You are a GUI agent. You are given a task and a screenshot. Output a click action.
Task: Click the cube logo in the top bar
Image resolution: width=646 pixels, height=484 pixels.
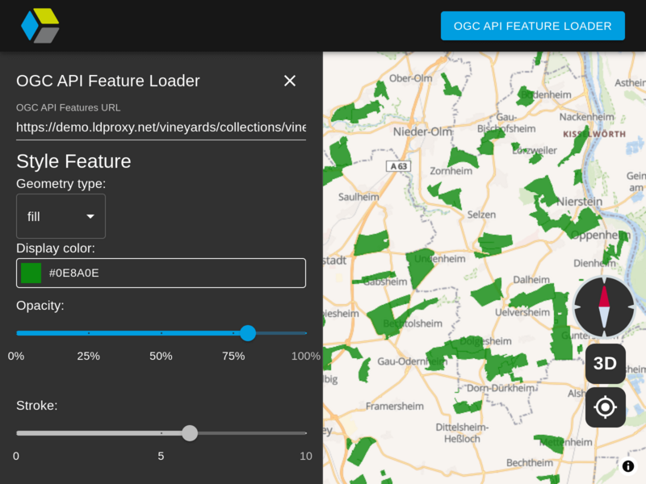[39, 25]
